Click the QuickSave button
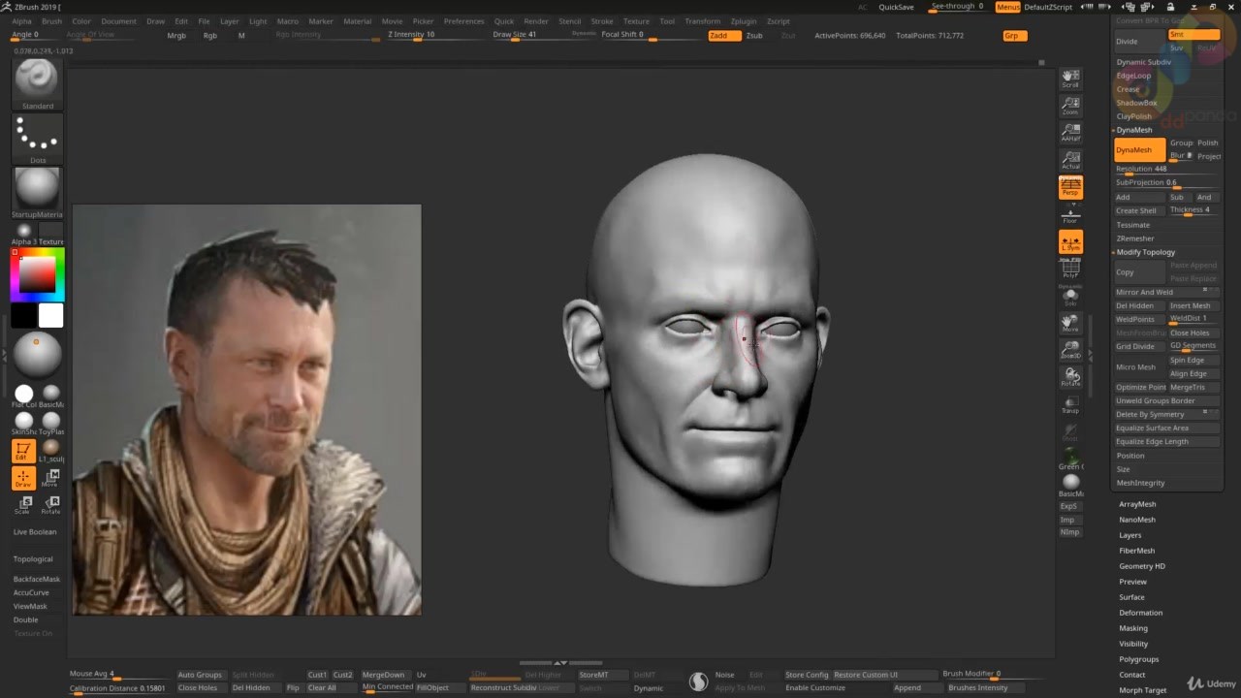This screenshot has height=698, width=1241. [896, 7]
